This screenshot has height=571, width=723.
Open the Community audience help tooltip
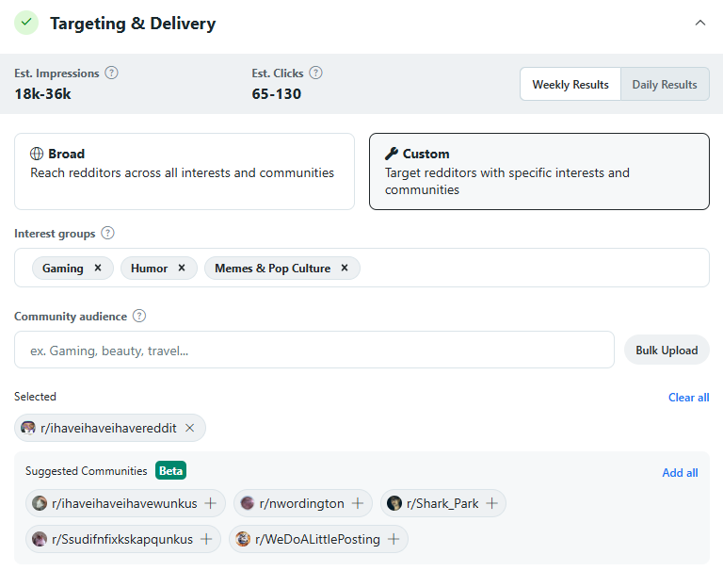point(139,316)
